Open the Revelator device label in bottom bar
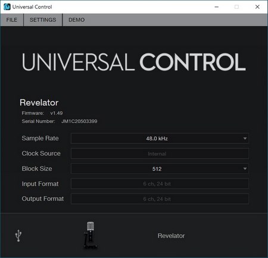268x258 pixels. click(171, 235)
